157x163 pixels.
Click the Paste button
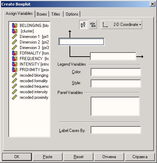(x=48, y=157)
